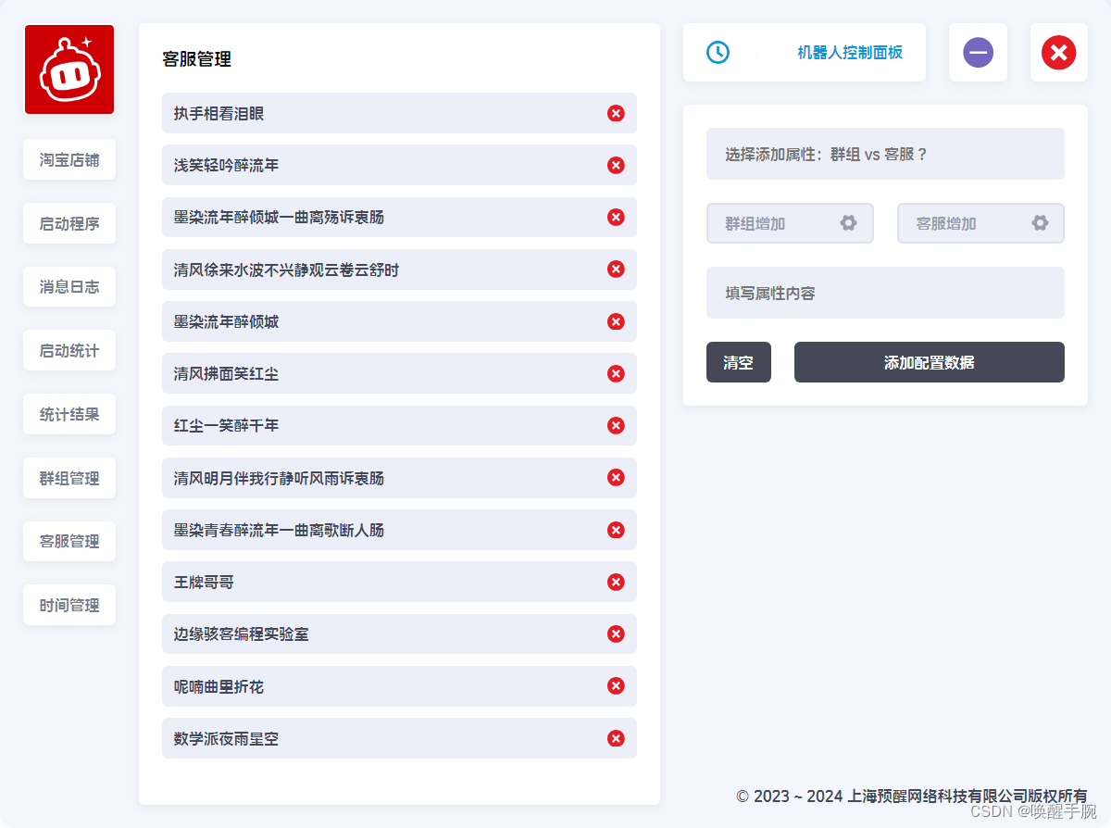This screenshot has width=1111, height=828.
Task: Click the 客服管理 panel heading
Action: [196, 59]
